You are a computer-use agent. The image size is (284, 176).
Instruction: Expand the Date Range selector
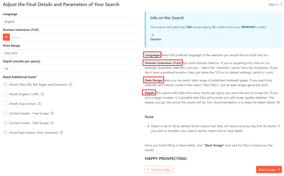tap(71, 53)
